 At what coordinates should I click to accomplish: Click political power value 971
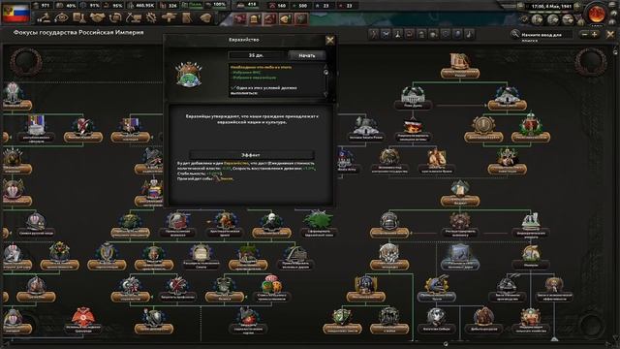46,6
